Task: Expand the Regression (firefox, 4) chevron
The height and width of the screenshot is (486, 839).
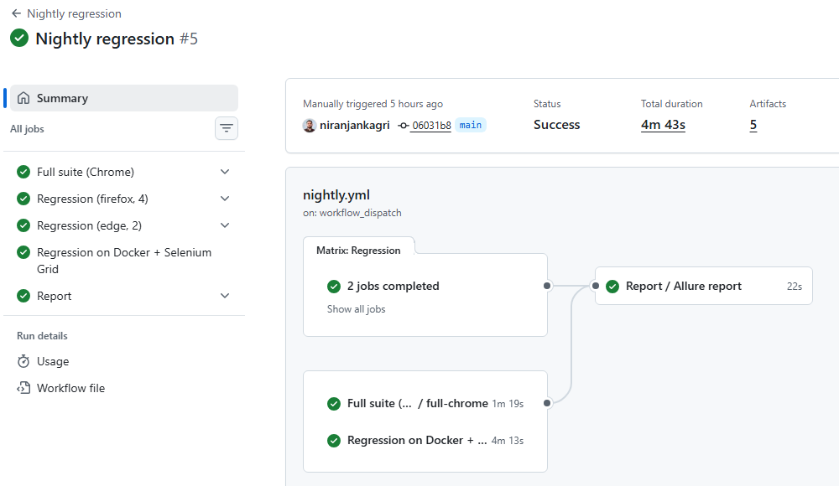Action: coord(225,199)
